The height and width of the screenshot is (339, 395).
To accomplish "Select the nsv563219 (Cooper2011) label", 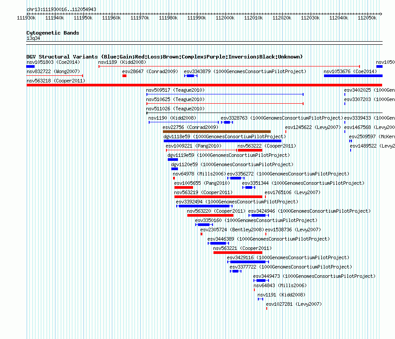I will pyautogui.click(x=203, y=192).
